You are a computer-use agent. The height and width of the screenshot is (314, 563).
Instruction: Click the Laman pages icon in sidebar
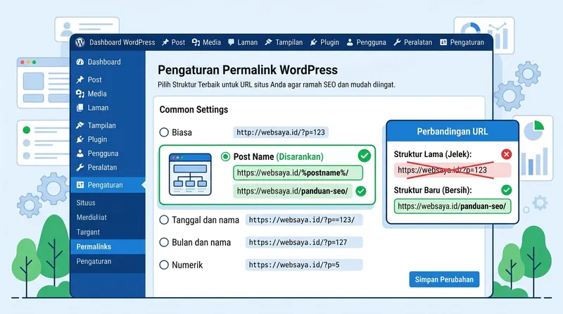[x=80, y=108]
